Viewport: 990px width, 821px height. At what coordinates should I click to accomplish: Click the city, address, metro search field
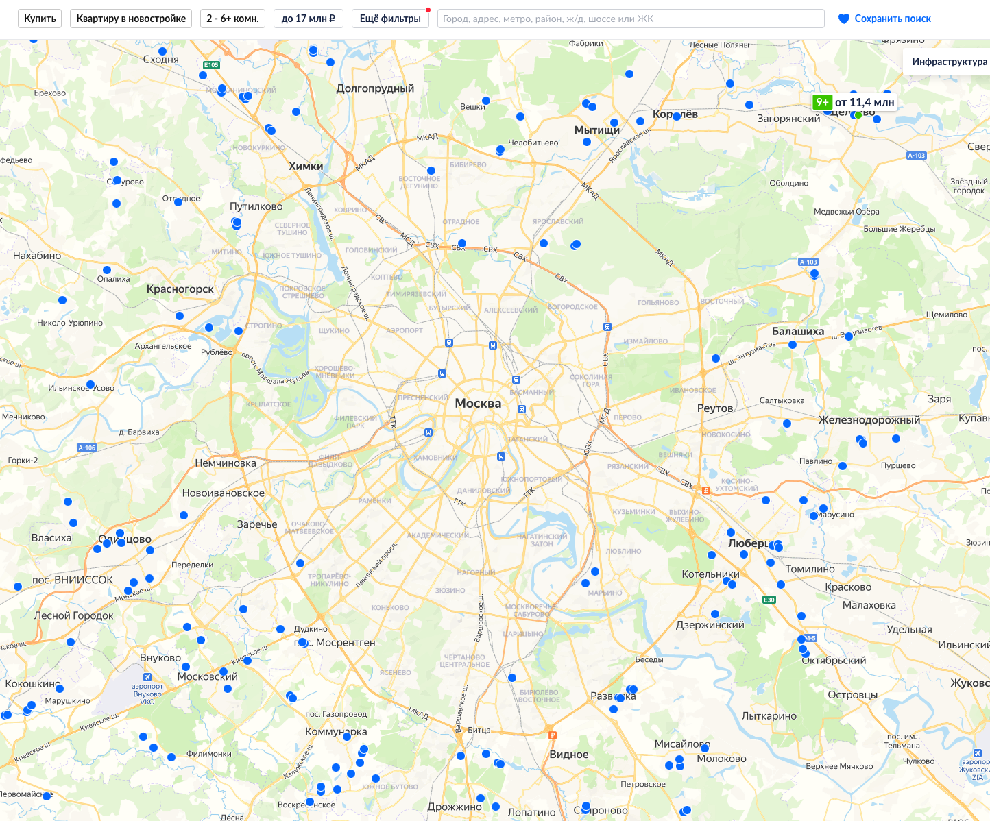[631, 19]
